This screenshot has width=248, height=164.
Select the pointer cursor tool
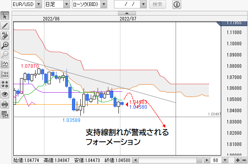(5, 16)
